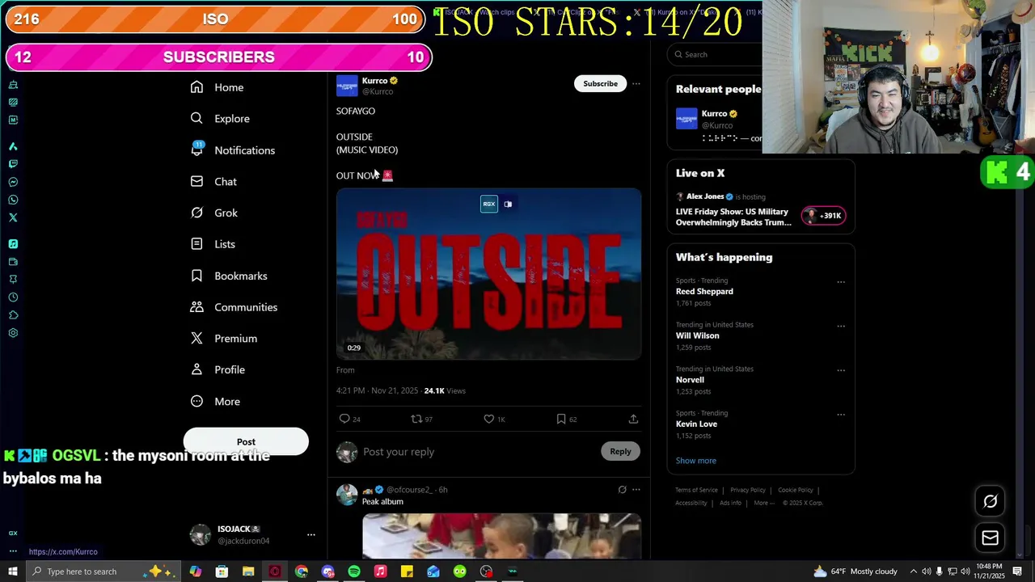Viewport: 1035px width, 582px height.
Task: Toggle the video picture-in-picture icon beside RBX
Action: 508,205
